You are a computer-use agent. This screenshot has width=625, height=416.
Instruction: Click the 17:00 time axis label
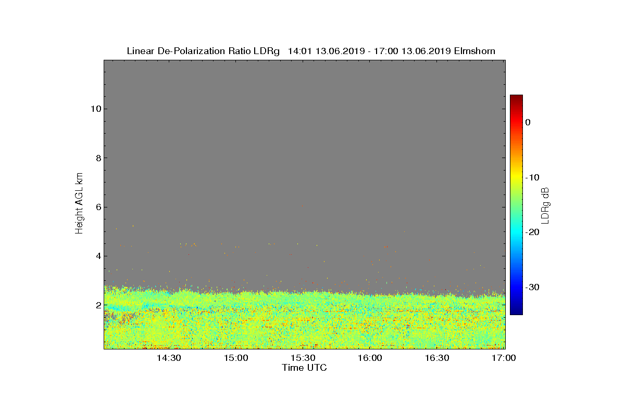click(504, 358)
